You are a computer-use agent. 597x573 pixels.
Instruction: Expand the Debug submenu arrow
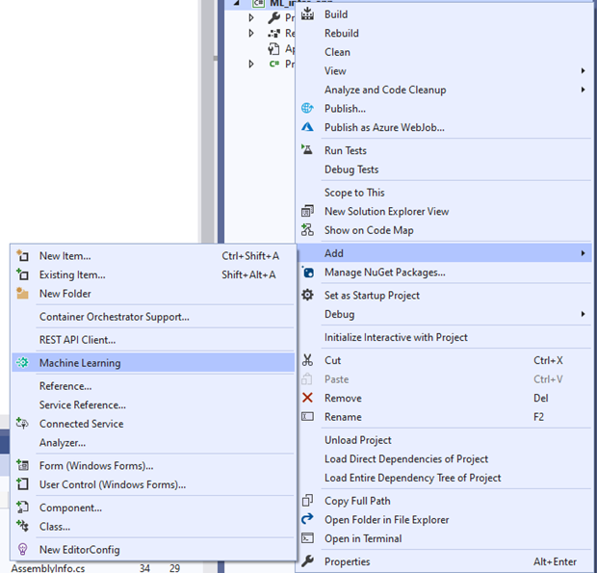583,314
